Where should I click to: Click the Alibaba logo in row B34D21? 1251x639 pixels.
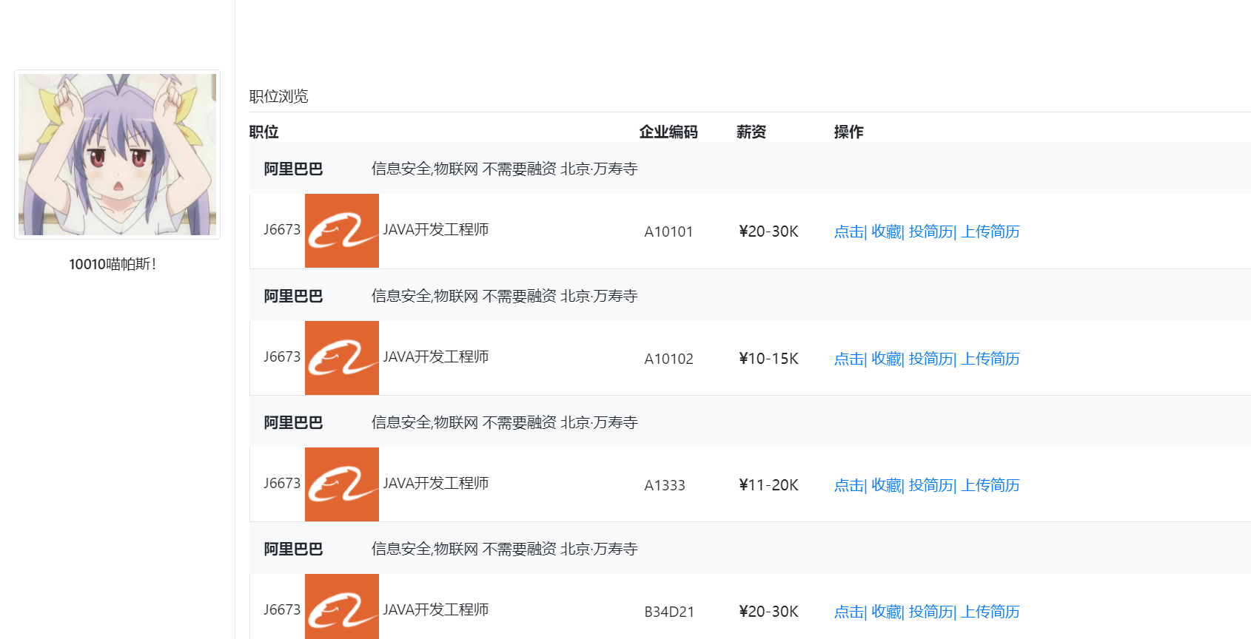click(342, 606)
